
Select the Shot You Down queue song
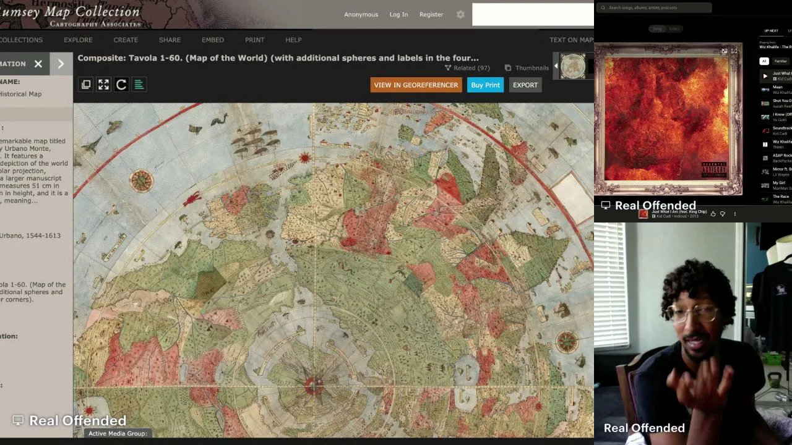pos(776,103)
